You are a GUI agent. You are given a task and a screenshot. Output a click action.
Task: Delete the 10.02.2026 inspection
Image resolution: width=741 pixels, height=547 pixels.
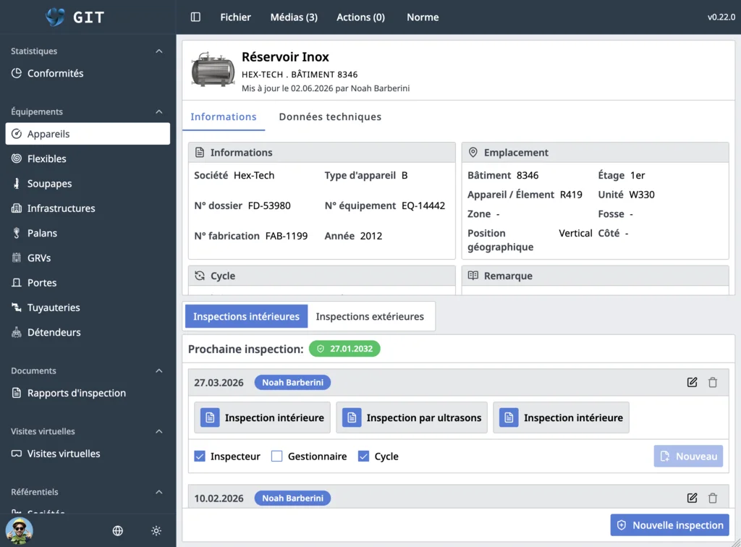click(x=713, y=498)
